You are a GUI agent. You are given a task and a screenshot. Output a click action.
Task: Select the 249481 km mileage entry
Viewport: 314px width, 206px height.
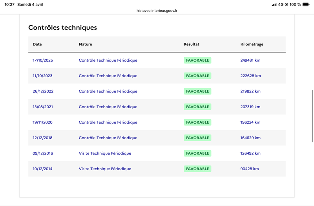[x=250, y=60]
